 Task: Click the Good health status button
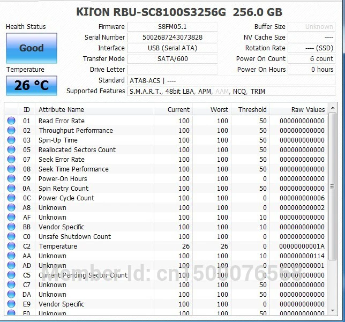32,48
